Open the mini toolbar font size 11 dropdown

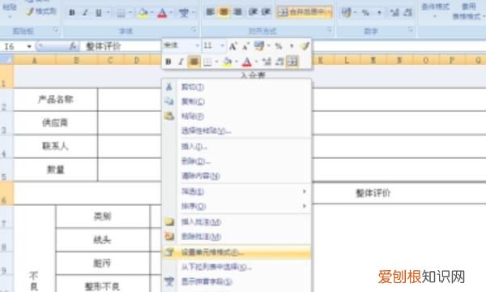point(222,46)
